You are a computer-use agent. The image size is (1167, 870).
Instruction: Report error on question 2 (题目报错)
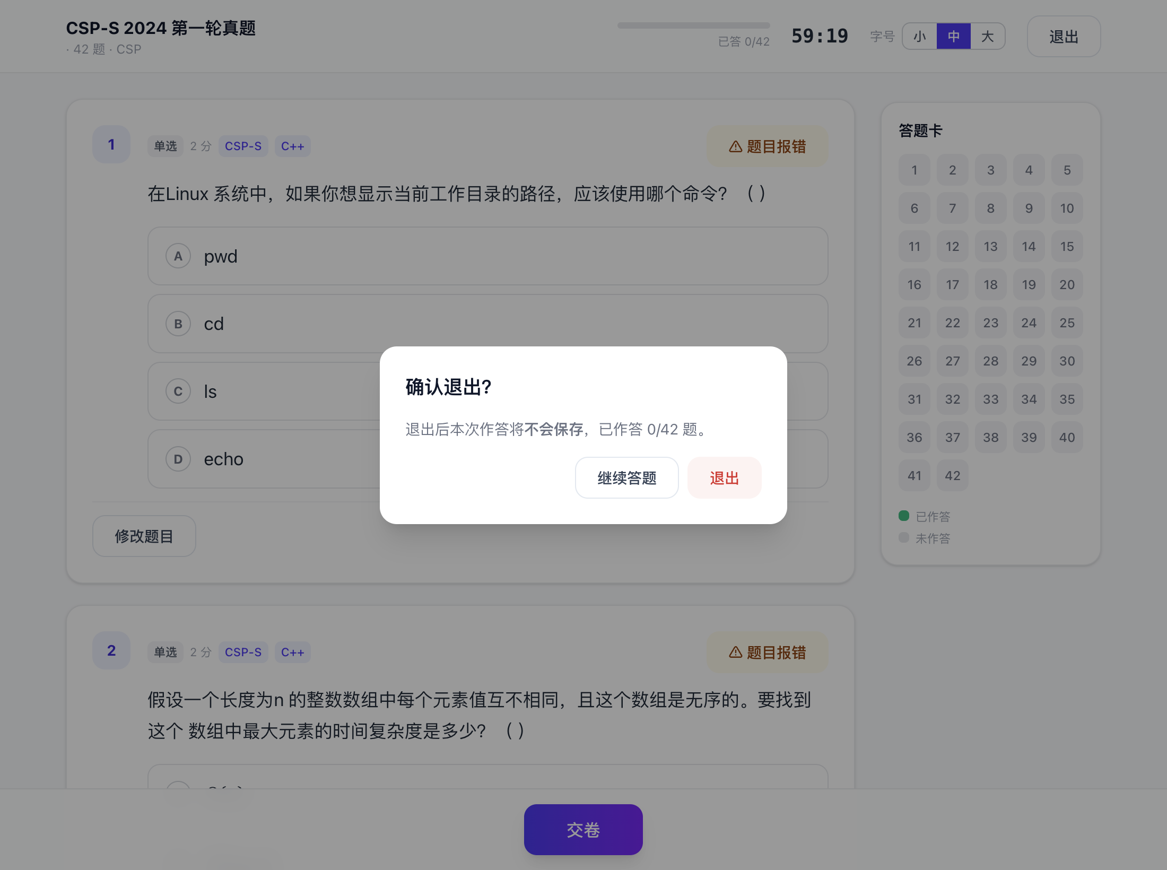coord(768,652)
